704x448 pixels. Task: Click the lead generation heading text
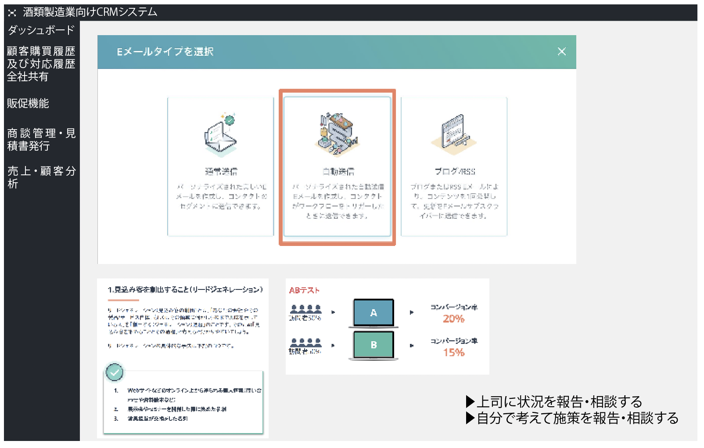pyautogui.click(x=185, y=290)
